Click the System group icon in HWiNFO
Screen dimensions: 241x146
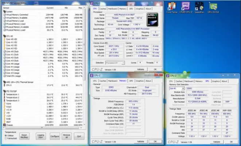pos(4,12)
